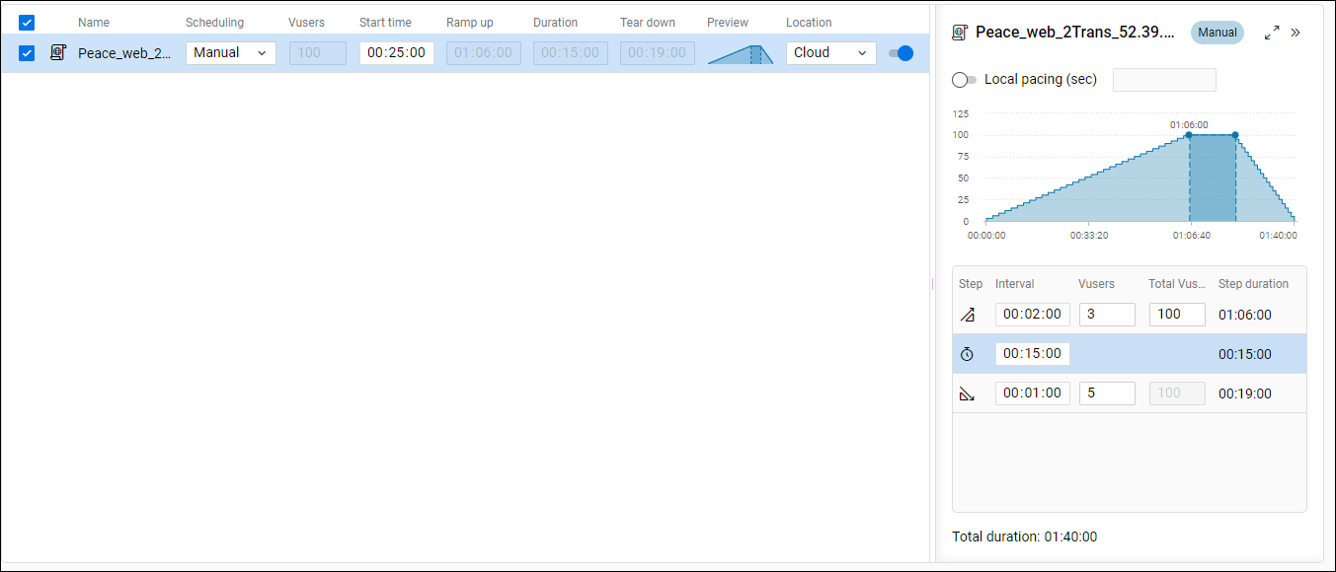Screen dimensions: 1336x572
Task: Select the duration stopwatch step icon
Action: (x=967, y=354)
